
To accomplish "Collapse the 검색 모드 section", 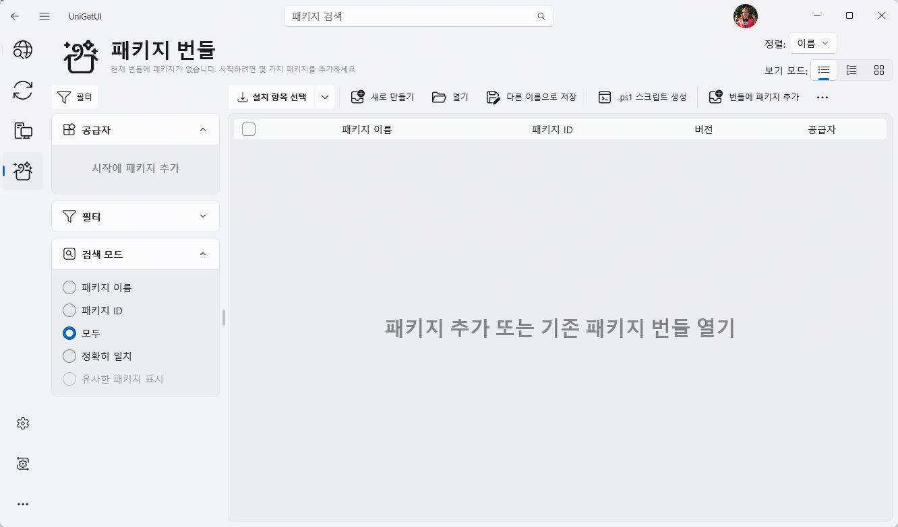I will [136, 254].
